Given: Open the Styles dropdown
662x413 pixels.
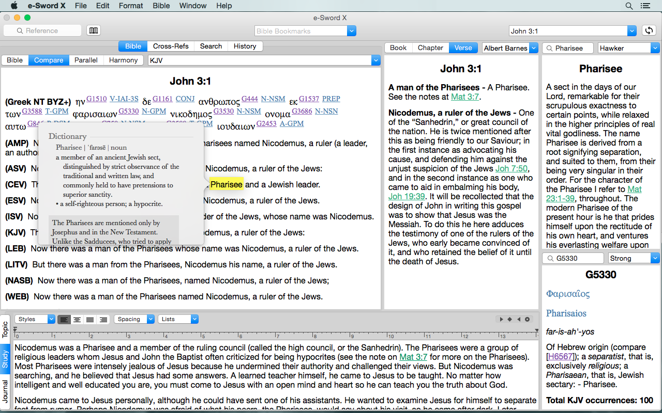Looking at the screenshot, I should 35,319.
